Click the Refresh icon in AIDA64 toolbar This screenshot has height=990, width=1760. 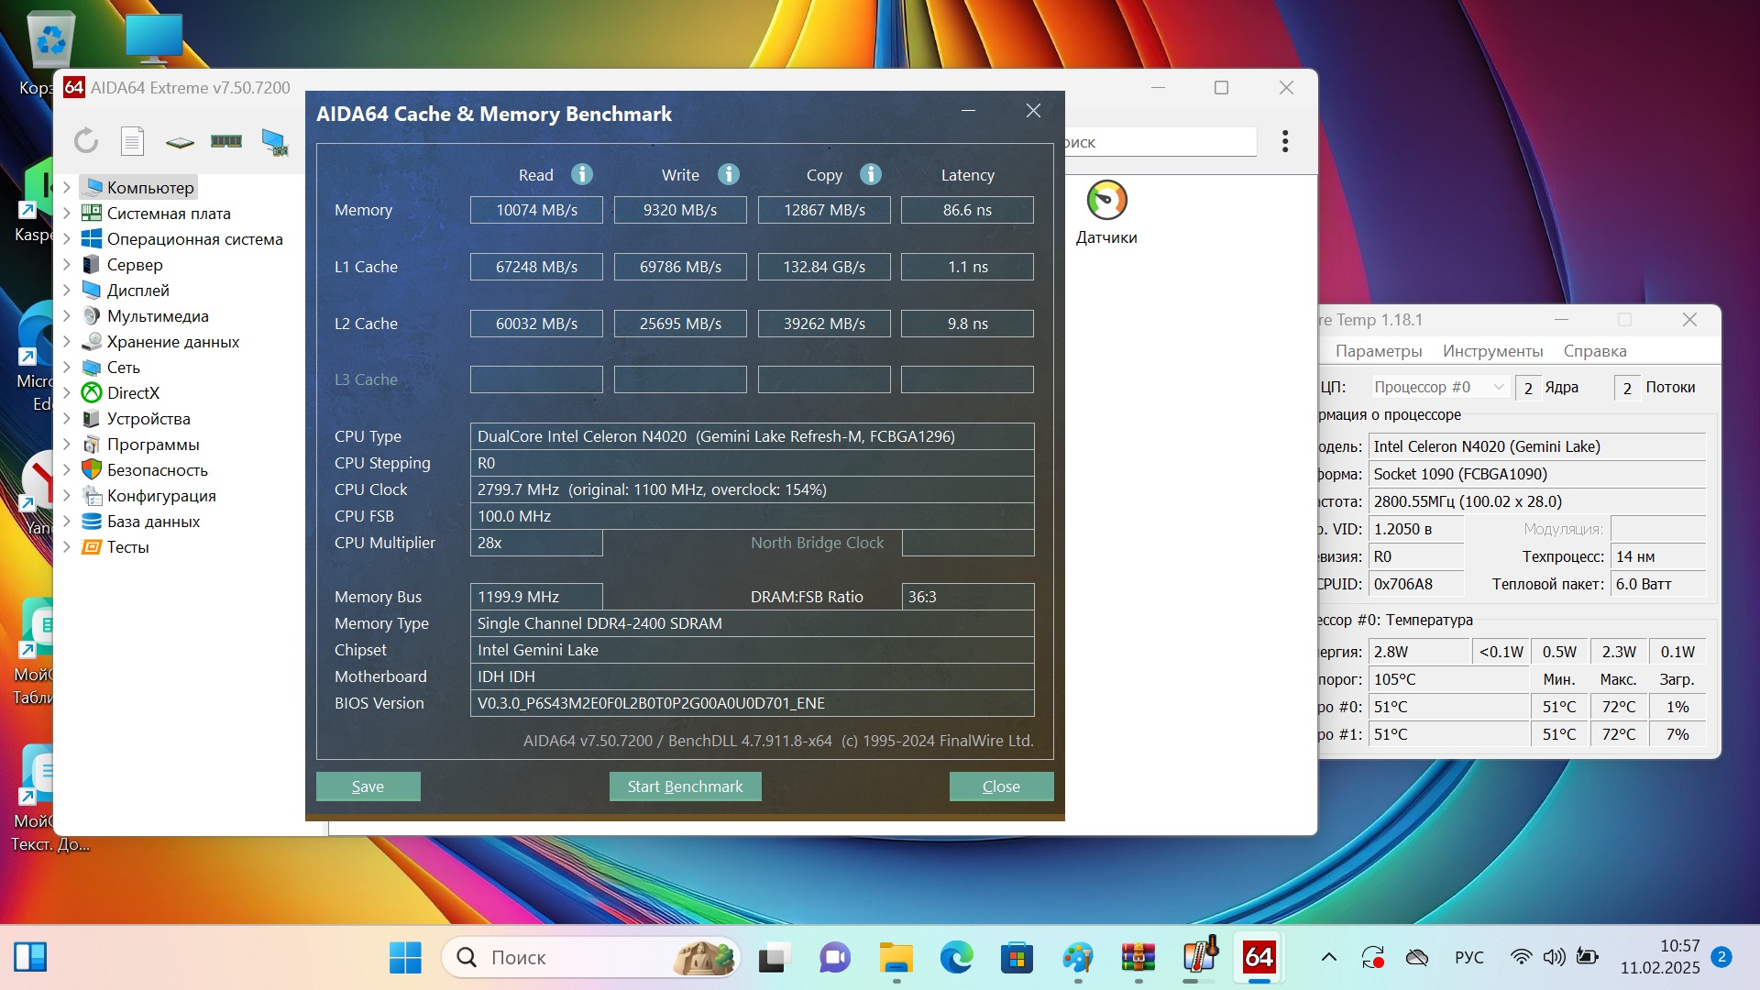(86, 141)
